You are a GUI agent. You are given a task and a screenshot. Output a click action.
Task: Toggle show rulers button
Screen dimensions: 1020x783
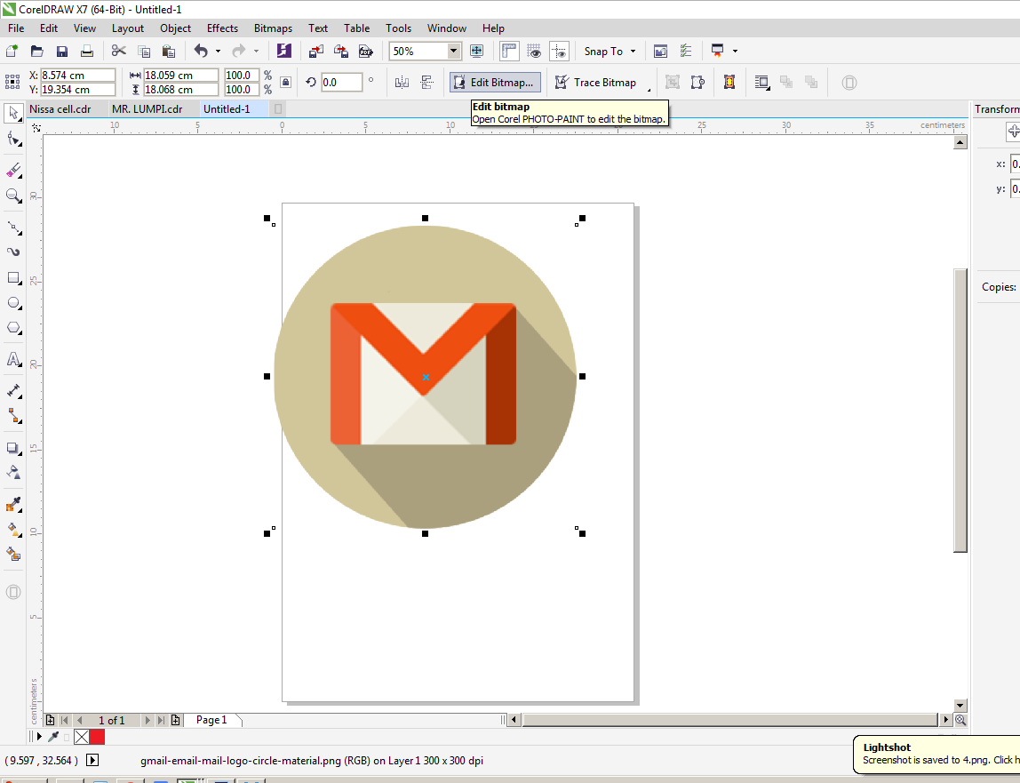click(509, 51)
